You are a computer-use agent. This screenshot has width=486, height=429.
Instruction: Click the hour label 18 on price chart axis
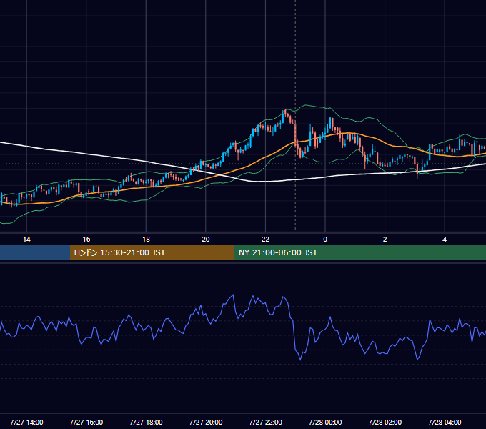click(x=146, y=240)
